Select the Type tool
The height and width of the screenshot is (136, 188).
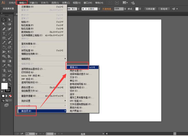[4, 33]
